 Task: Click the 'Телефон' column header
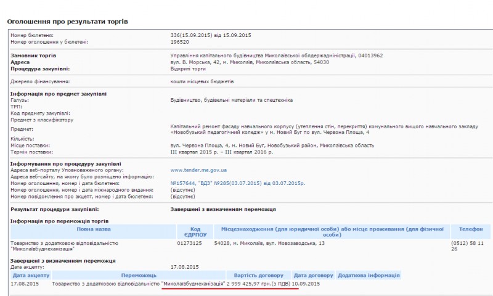point(470,229)
